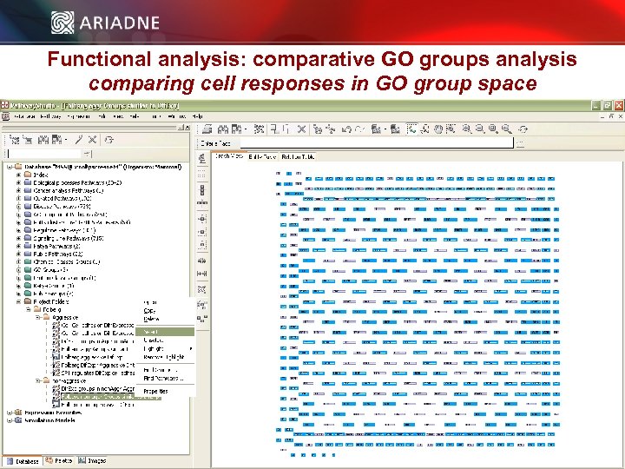Viewport: 625px width, 469px height.
Task: Switch to the Entity Table tab
Action: [262, 156]
